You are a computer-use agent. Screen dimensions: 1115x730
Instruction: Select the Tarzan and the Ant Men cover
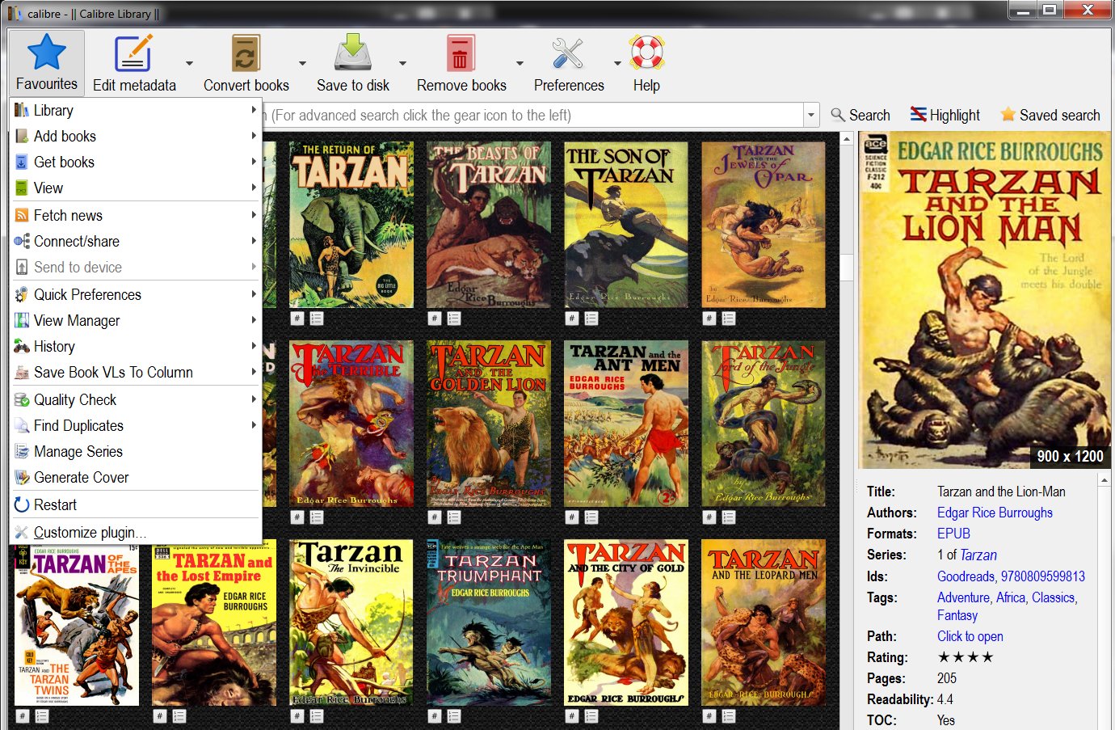(626, 424)
